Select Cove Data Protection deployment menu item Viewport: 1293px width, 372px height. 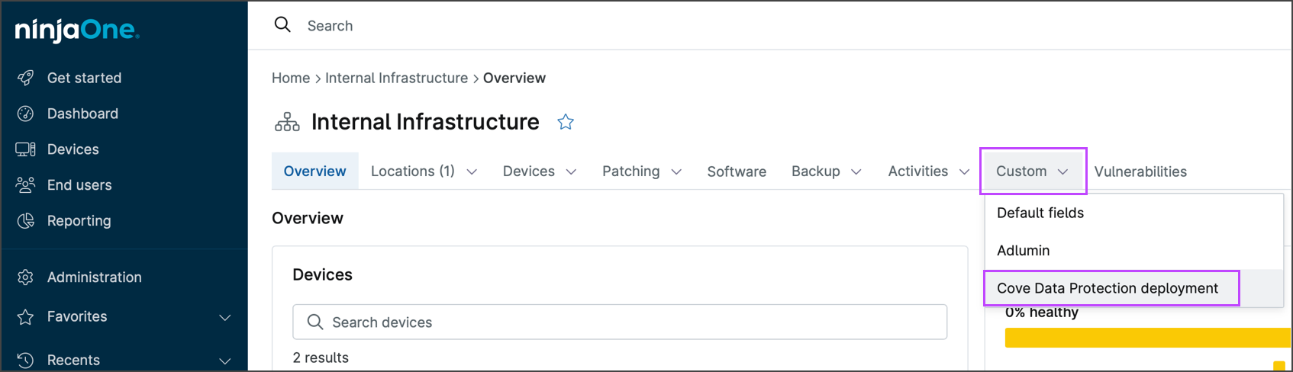1108,288
